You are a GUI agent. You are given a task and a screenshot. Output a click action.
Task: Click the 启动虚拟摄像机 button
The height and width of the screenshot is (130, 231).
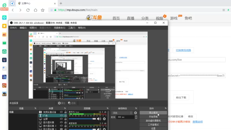click(x=153, y=120)
